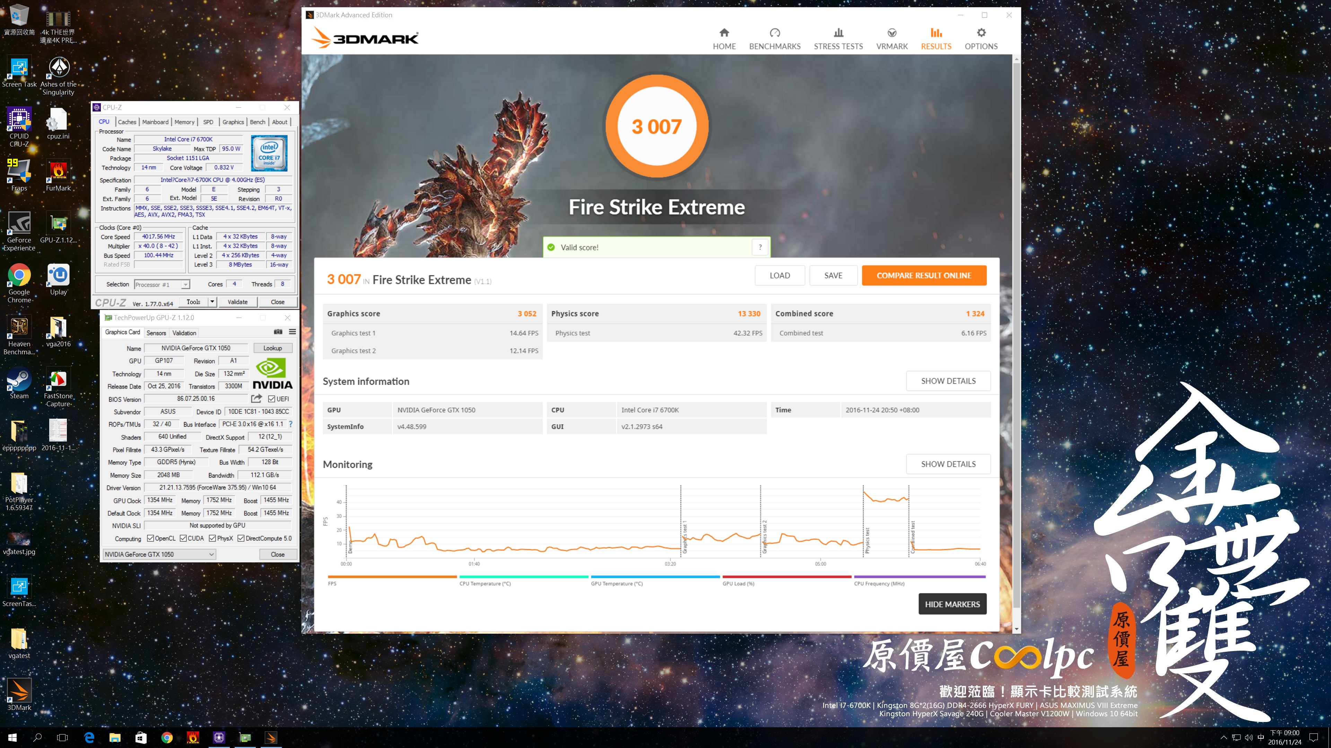Open Task View on the taskbar

tap(62, 737)
